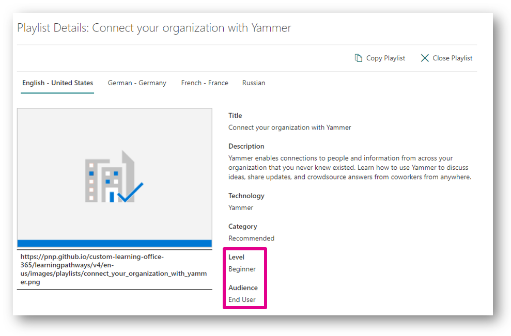Click the image URL text below thumbnail
Viewport: 511px width, 336px height.
coord(114,269)
